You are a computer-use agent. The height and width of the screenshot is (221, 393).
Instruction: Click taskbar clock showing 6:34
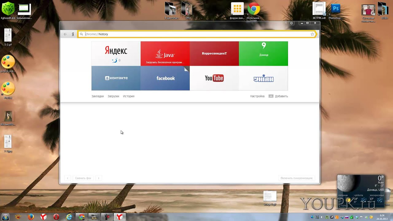[382, 217]
